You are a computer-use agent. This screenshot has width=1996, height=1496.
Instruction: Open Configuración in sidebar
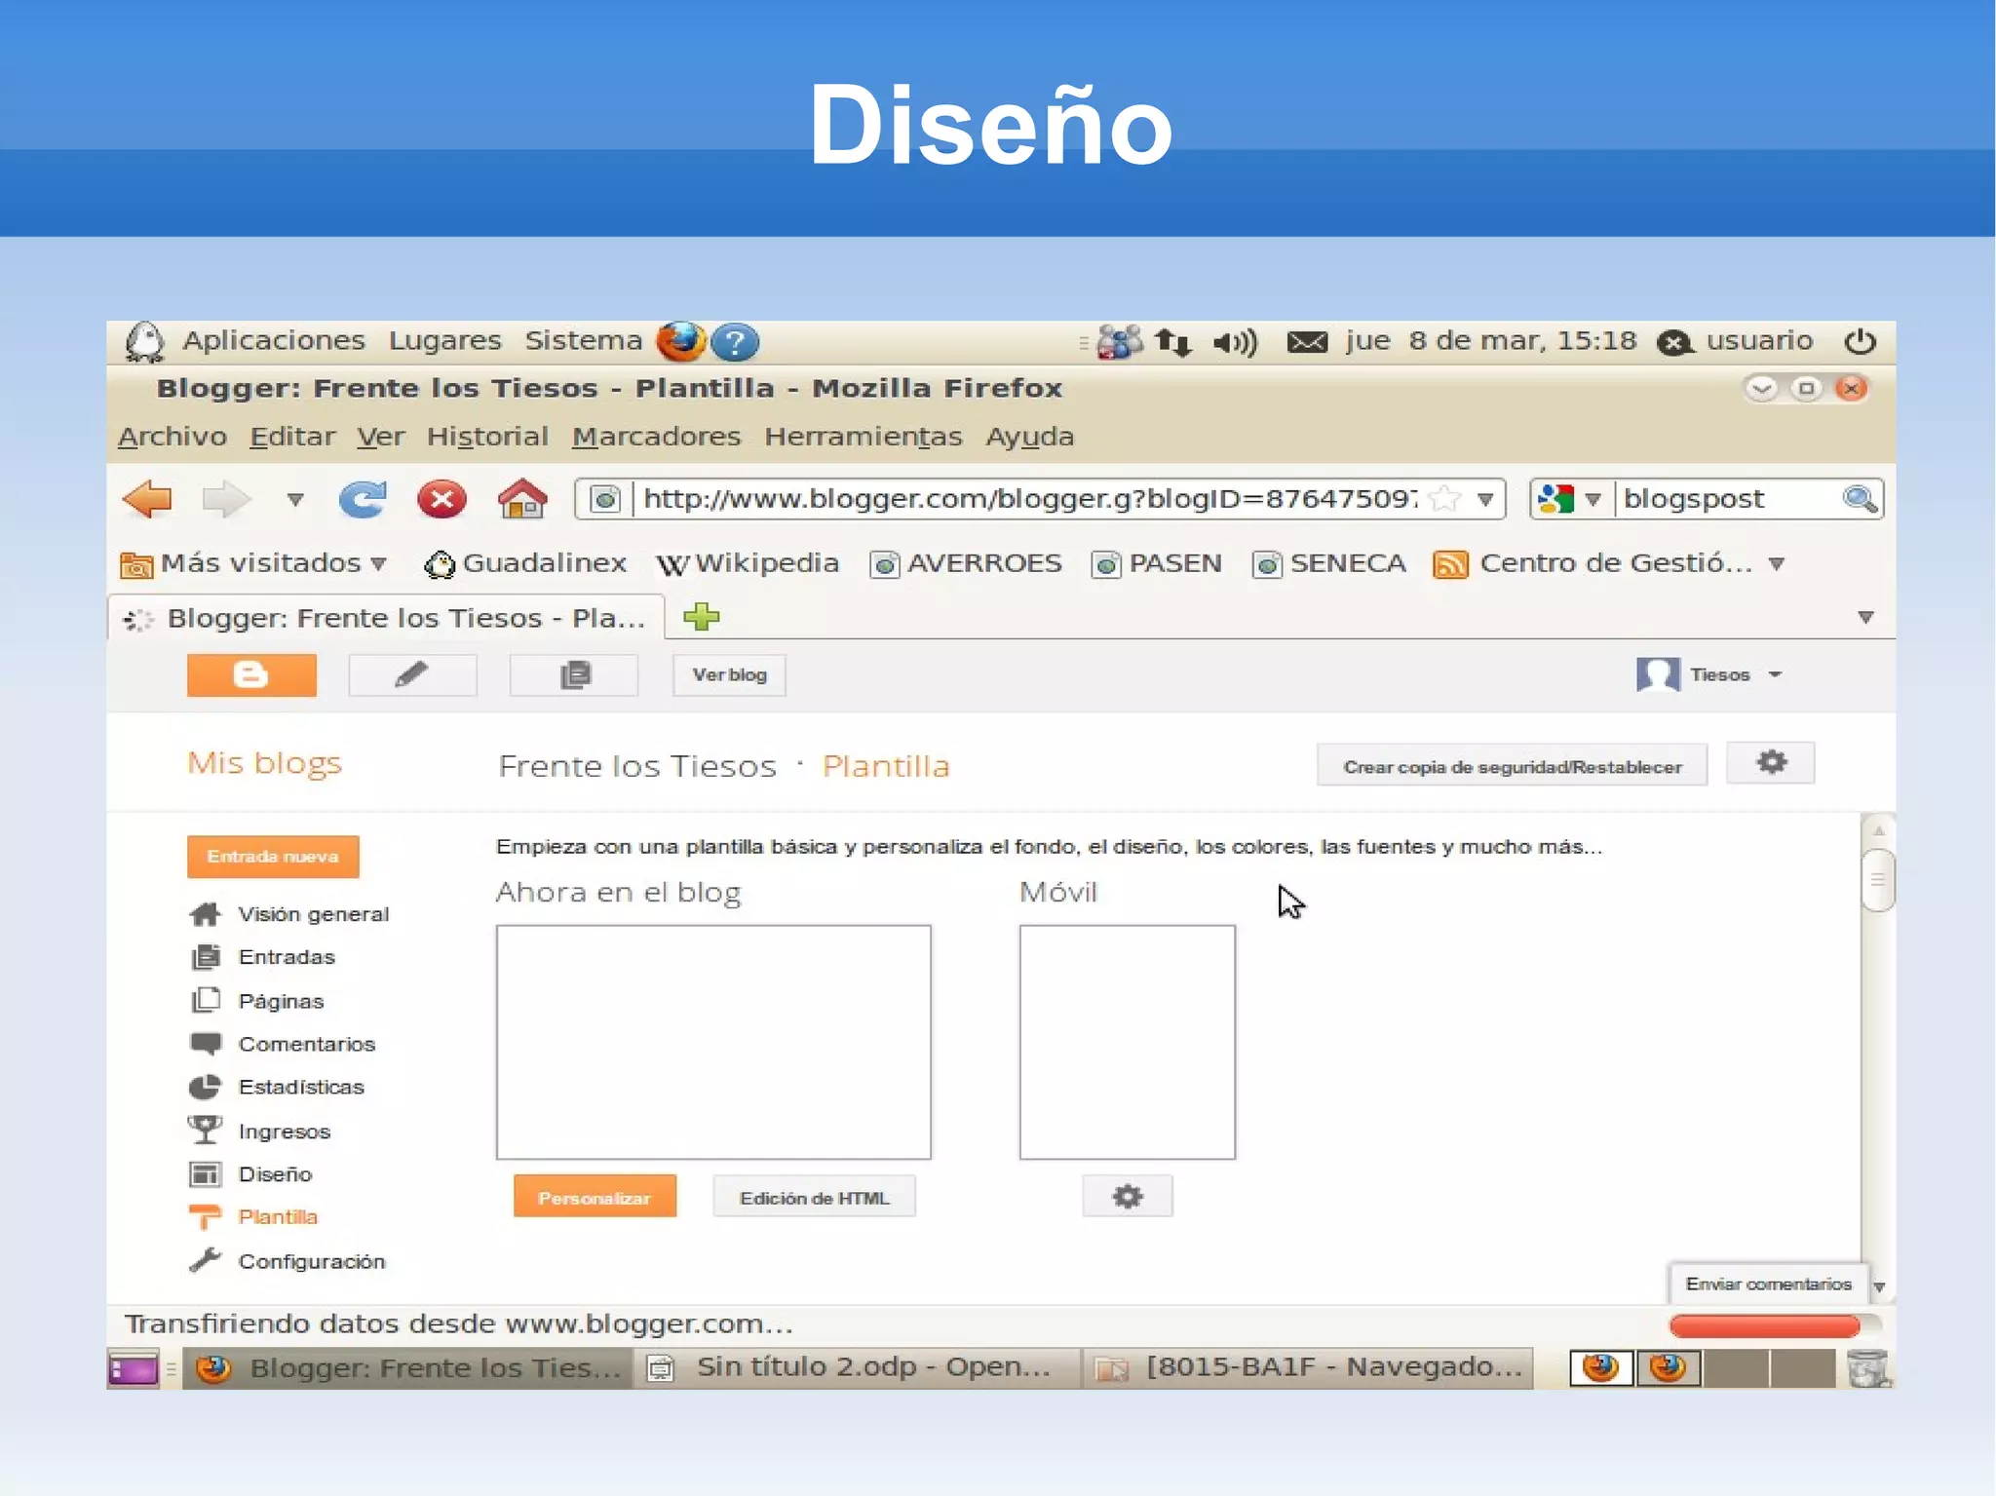(x=287, y=1261)
